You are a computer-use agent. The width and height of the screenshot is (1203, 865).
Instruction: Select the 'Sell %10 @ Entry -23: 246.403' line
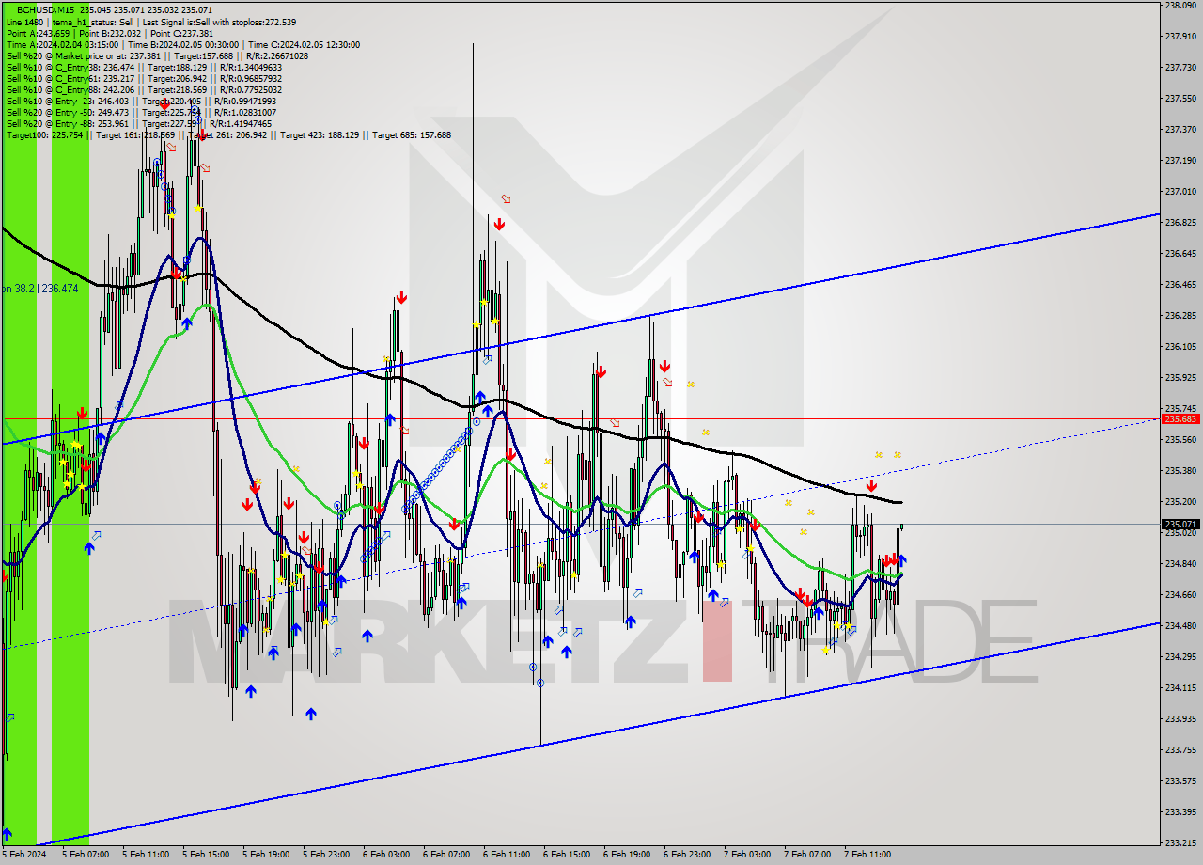point(141,101)
